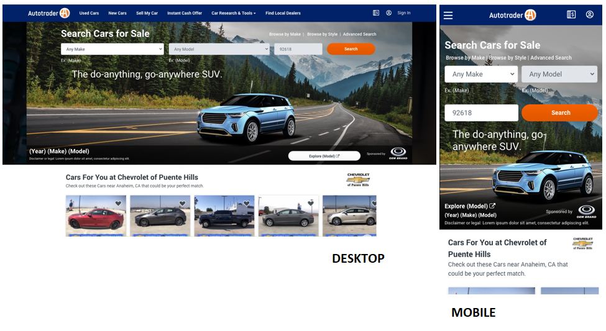Favorite the red car with heart icon

pyautogui.click(x=118, y=203)
